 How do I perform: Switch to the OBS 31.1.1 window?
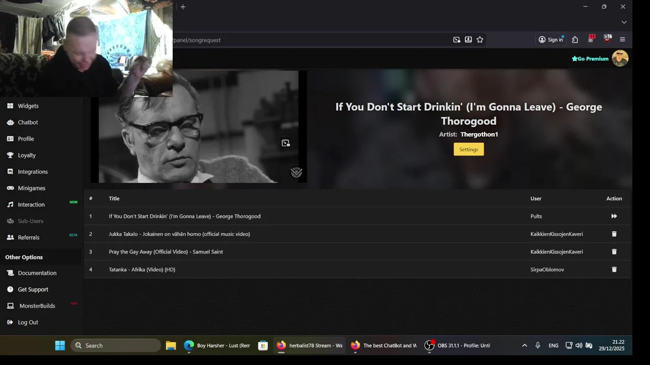(458, 345)
